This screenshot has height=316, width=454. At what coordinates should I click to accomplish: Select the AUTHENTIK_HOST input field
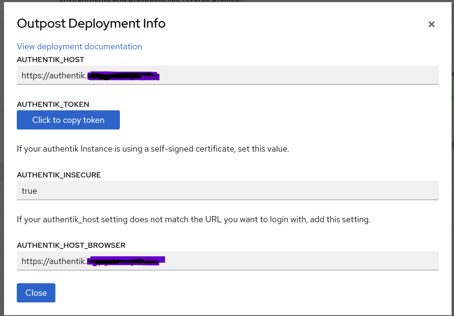(x=228, y=75)
